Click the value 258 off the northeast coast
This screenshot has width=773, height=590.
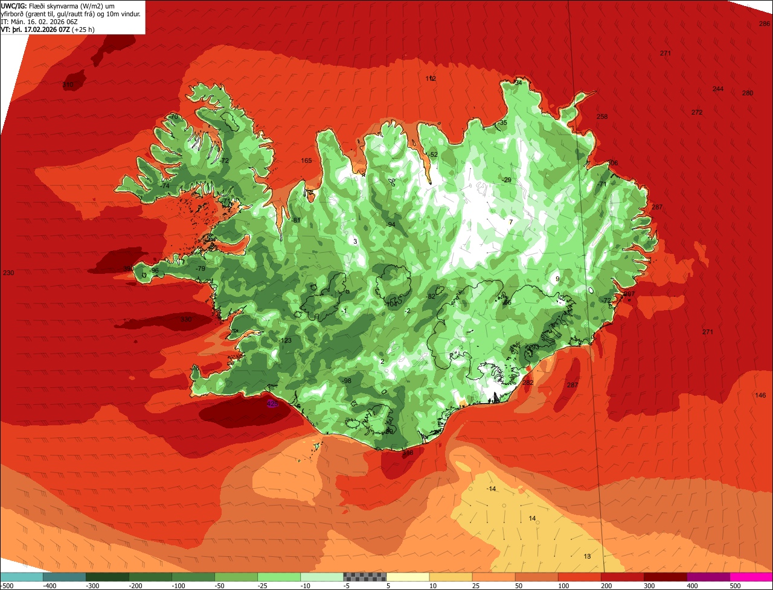pyautogui.click(x=602, y=116)
